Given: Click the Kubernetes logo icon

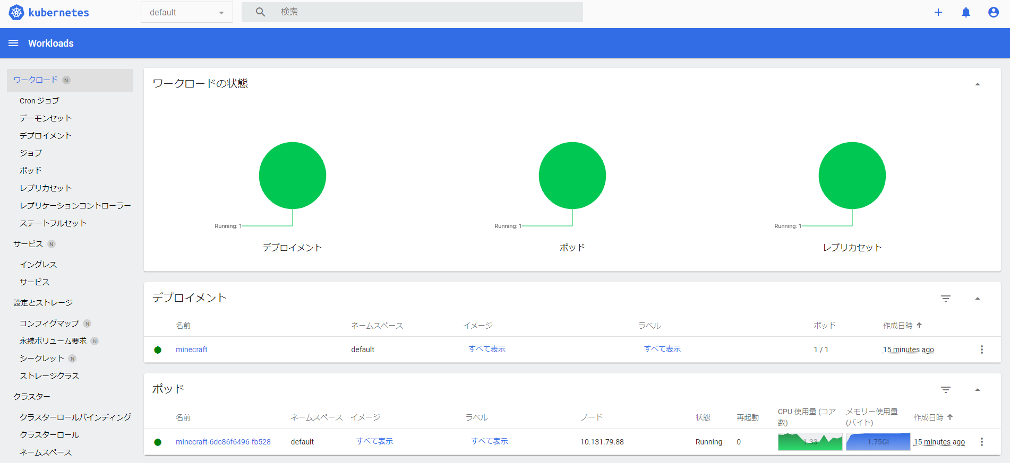Looking at the screenshot, I should 16,12.
